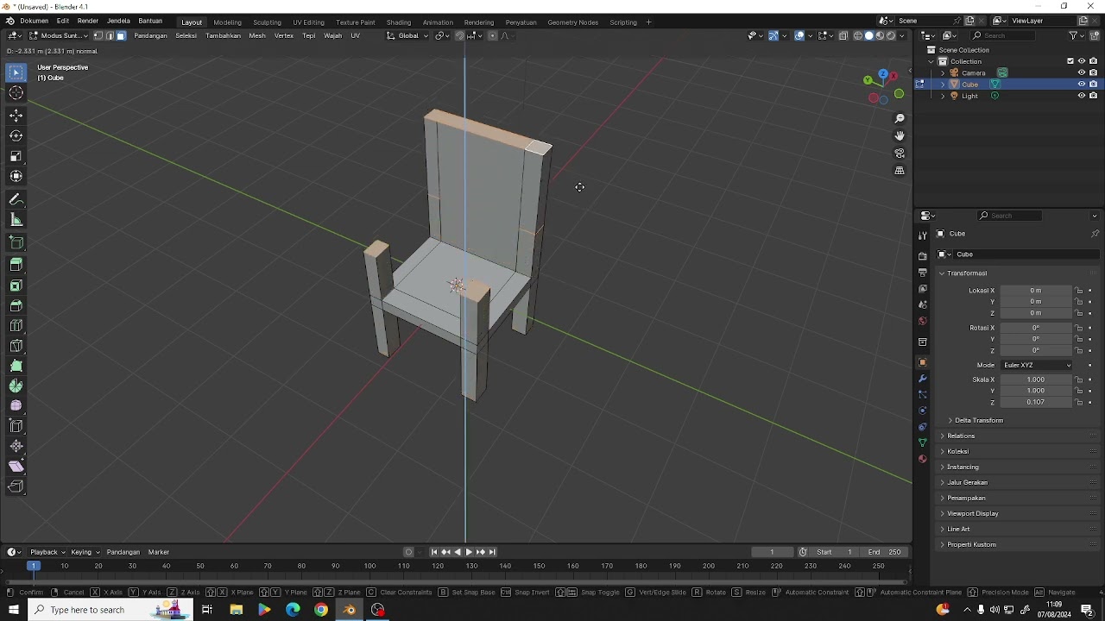Screen dimensions: 1105x621
Task: Expand the Delta Transform panel
Action: [x=978, y=420]
